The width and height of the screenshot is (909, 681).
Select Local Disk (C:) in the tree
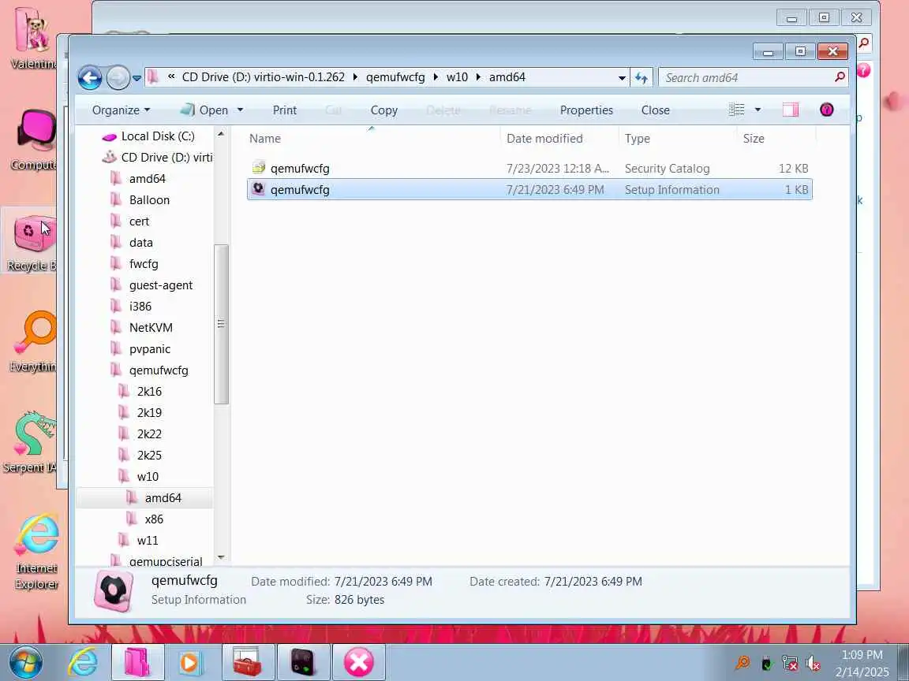point(158,136)
